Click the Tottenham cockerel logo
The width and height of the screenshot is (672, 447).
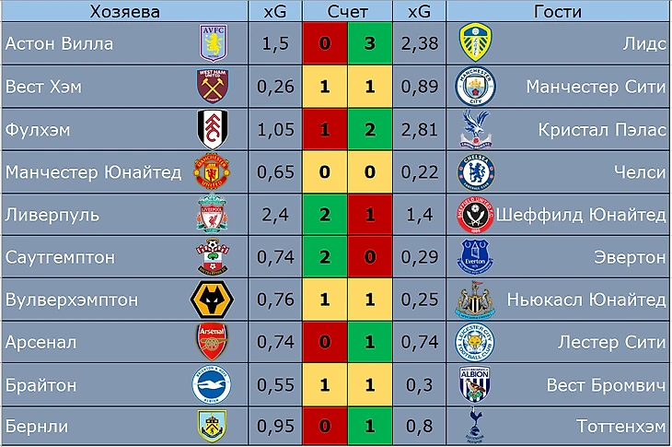(x=475, y=425)
